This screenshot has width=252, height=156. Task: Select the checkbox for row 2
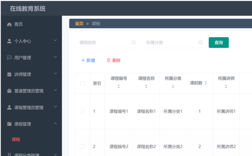[x=82, y=146]
